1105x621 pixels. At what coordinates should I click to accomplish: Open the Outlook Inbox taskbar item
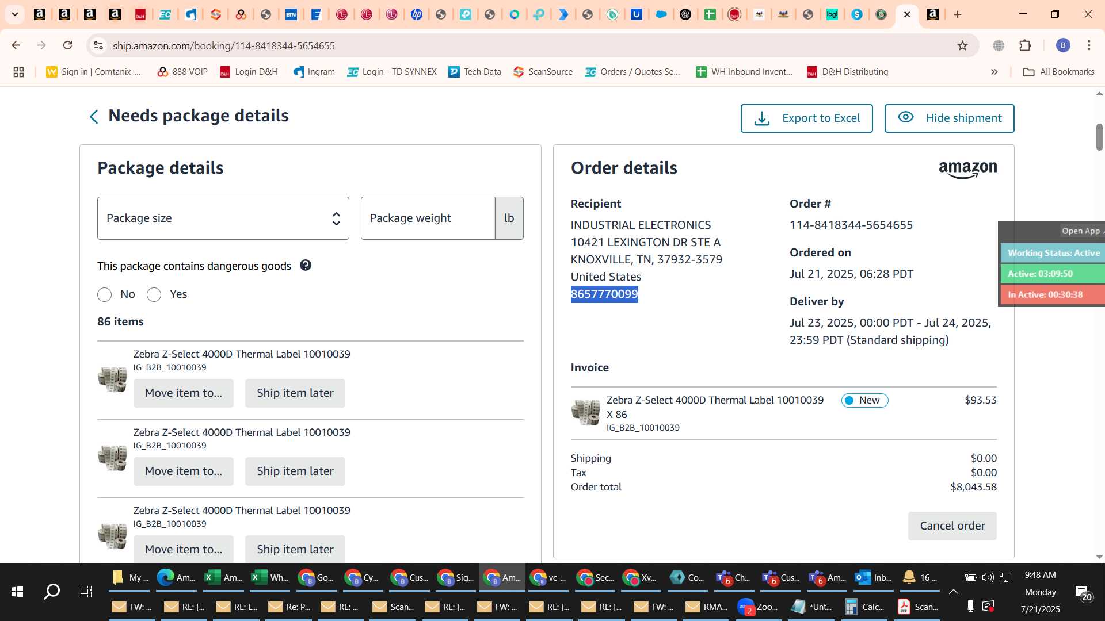click(873, 578)
